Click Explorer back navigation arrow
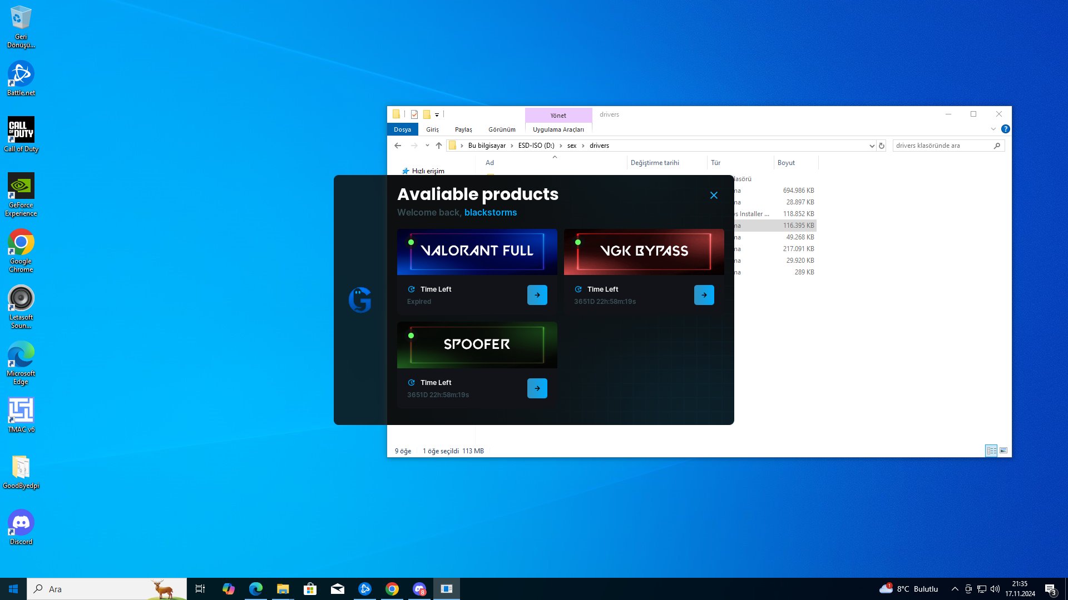The image size is (1068, 600). [398, 146]
